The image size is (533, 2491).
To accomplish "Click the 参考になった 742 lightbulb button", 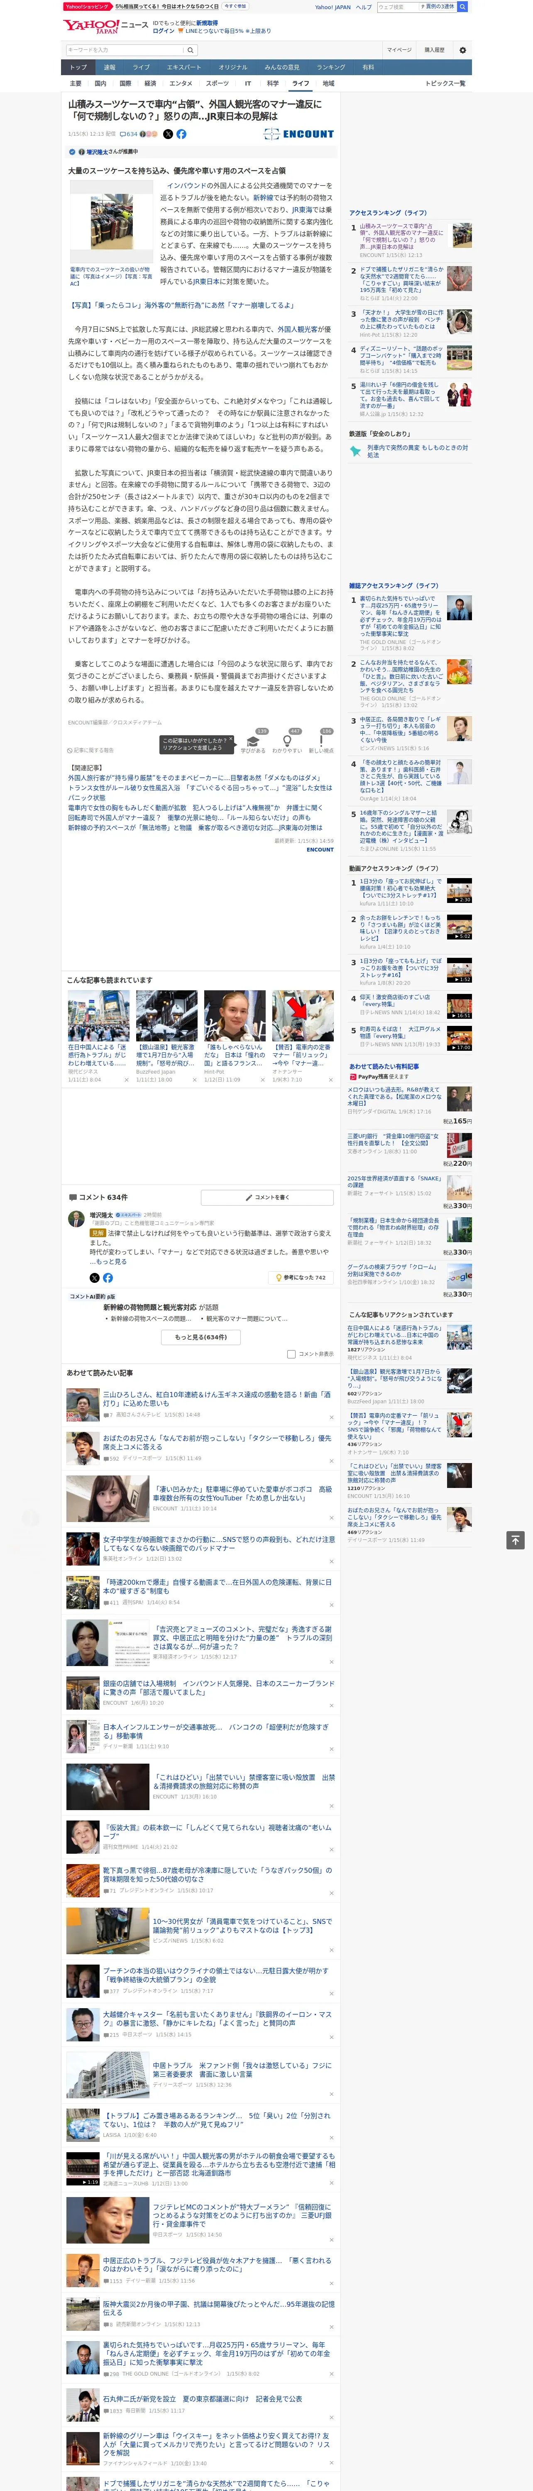I will coord(301,1277).
